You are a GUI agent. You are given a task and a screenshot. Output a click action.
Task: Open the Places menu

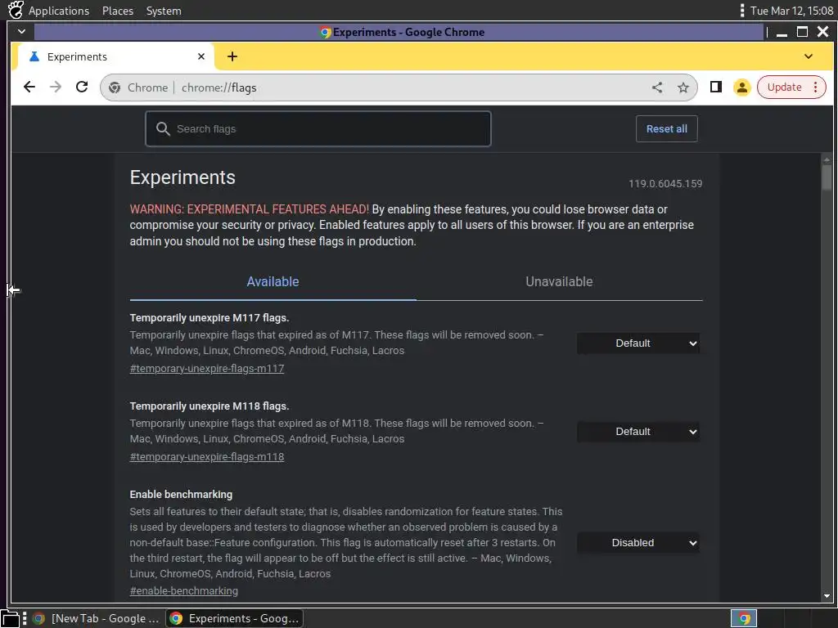click(118, 11)
